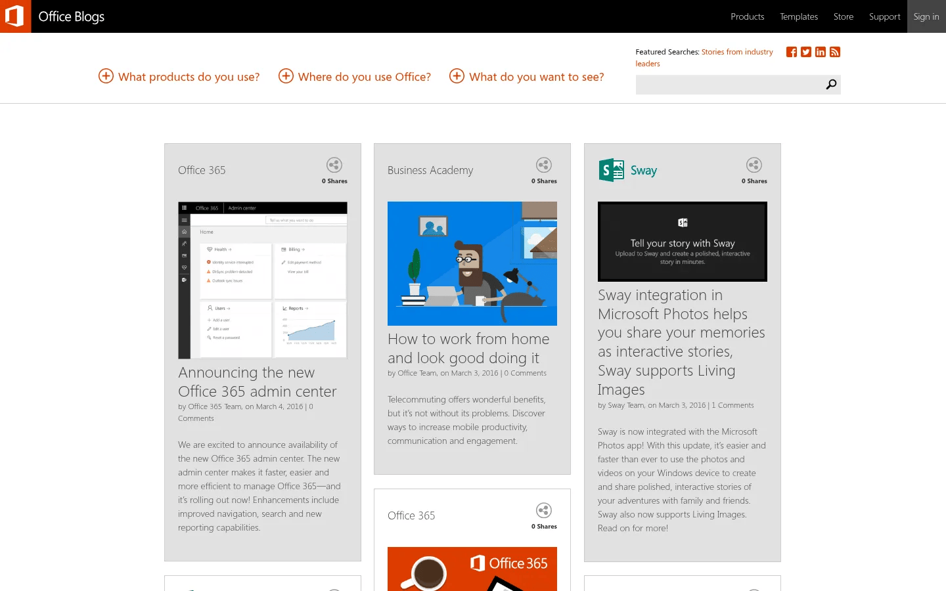Open the RSS feed icon

click(x=835, y=52)
